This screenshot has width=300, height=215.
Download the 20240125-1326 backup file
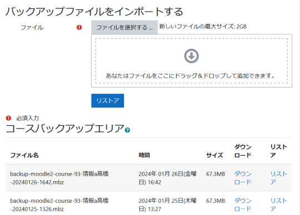(x=243, y=204)
